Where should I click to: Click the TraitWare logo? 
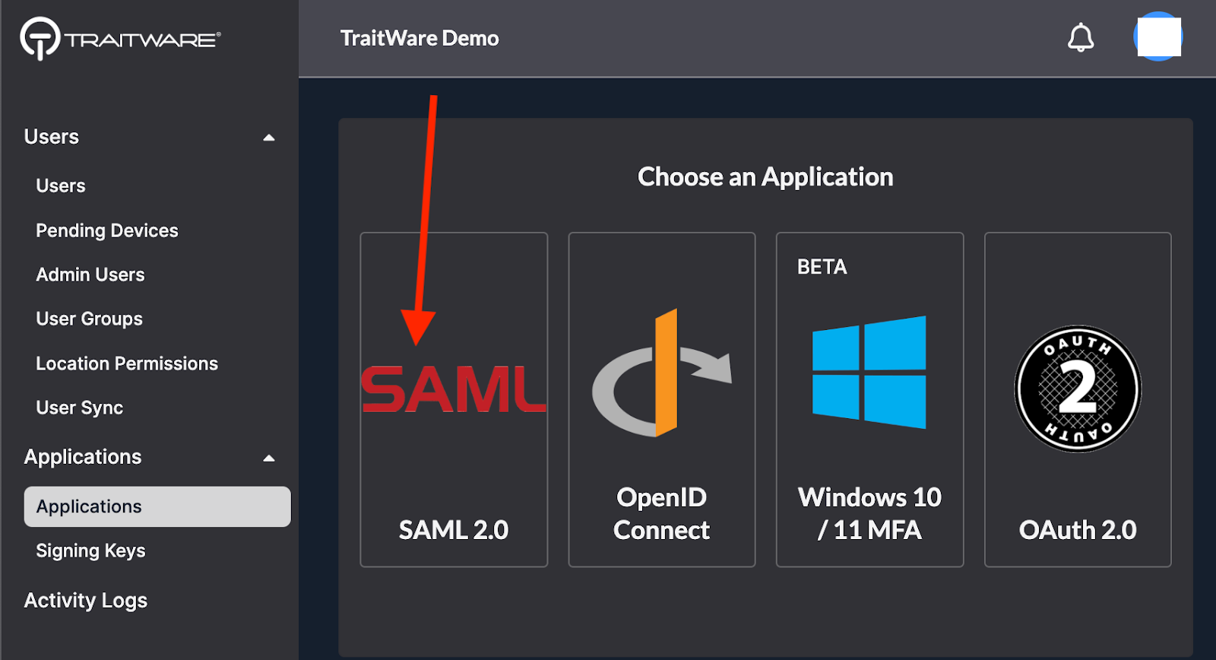pyautogui.click(x=120, y=38)
